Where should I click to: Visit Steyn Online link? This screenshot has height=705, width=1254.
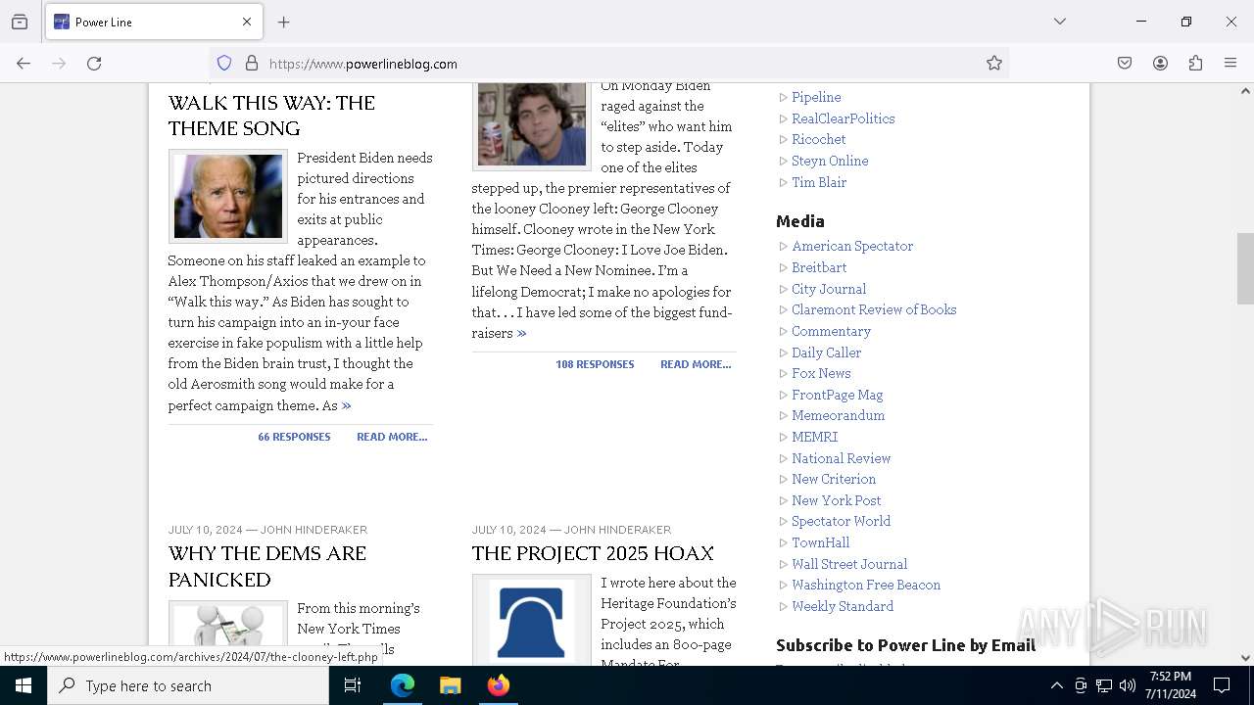830,161
